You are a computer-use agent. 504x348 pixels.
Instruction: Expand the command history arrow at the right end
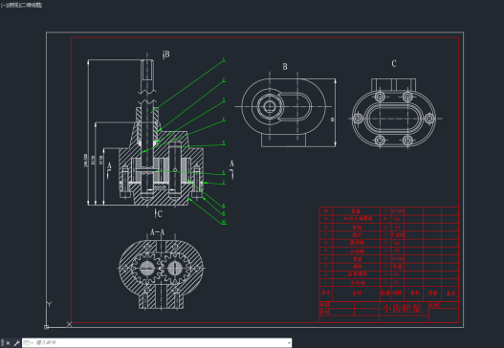coord(289,343)
